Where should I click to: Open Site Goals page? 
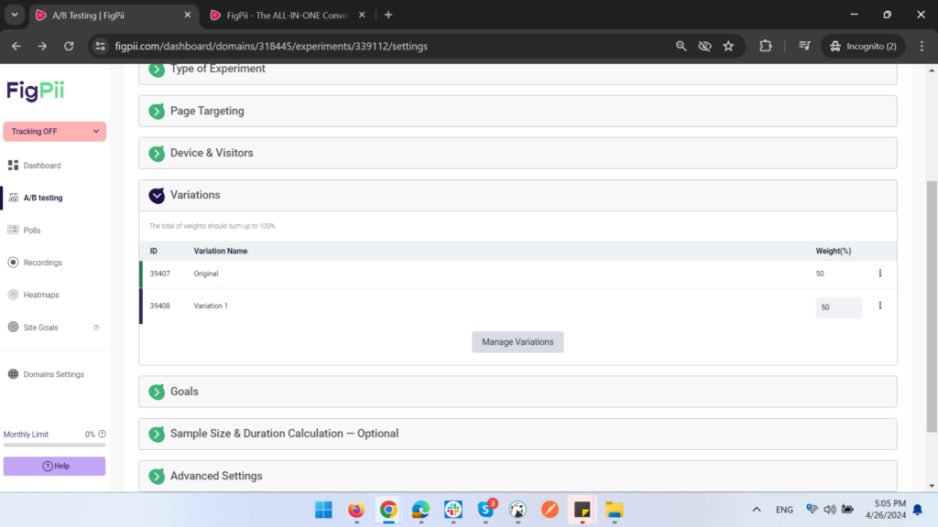40,328
